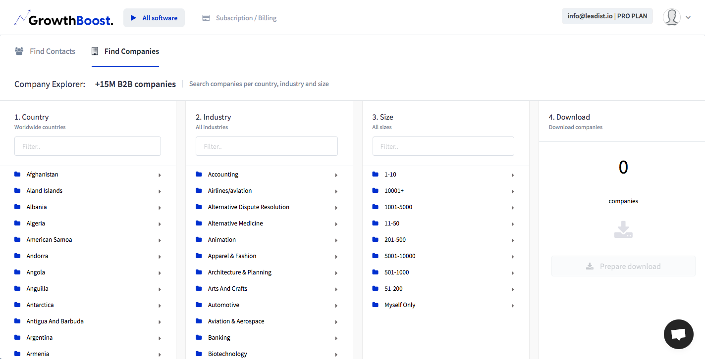This screenshot has width=705, height=359.
Task: Click the Prepare download button
Action: (623, 266)
